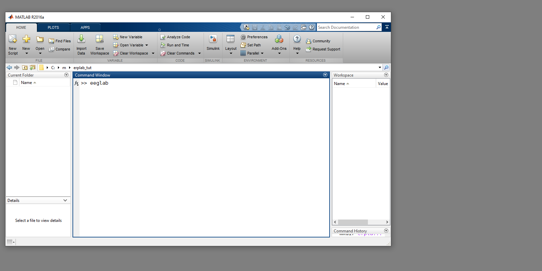Click the Open folder icon
Screen dimensions: 542x271
pos(40,39)
